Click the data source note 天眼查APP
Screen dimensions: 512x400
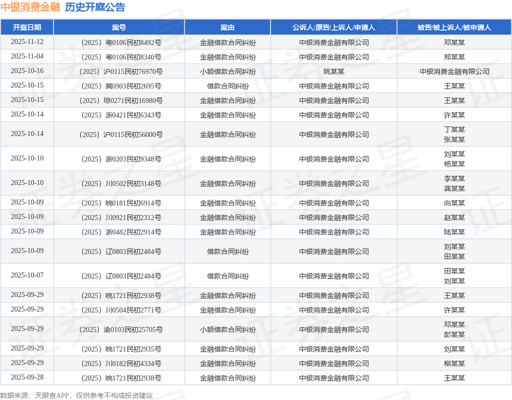[51, 395]
